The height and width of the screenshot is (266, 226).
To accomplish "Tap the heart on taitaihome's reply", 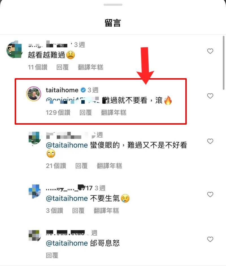I will click(x=210, y=96).
